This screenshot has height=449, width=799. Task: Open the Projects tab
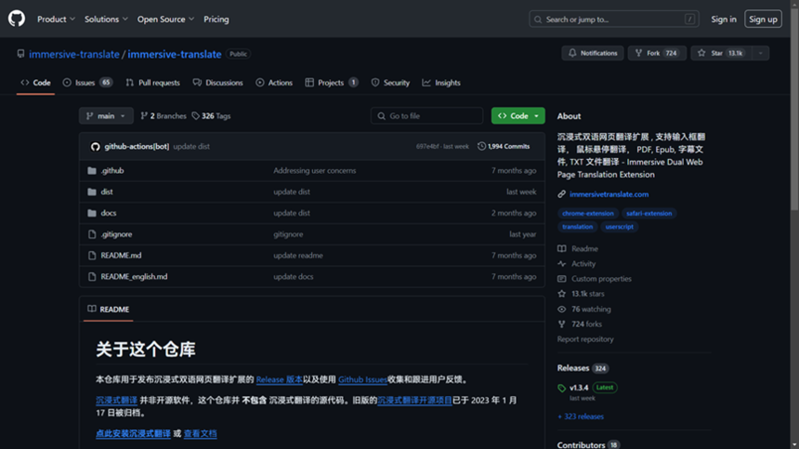coord(332,83)
